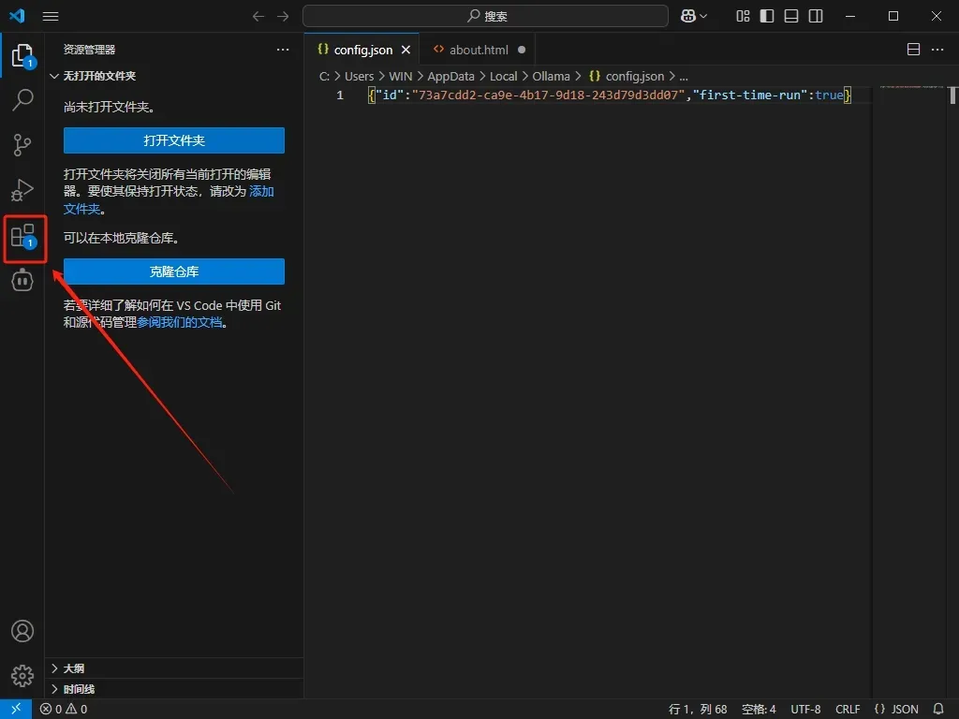Viewport: 959px width, 719px height.
Task: Open the robot chat assistant view
Action: point(22,281)
